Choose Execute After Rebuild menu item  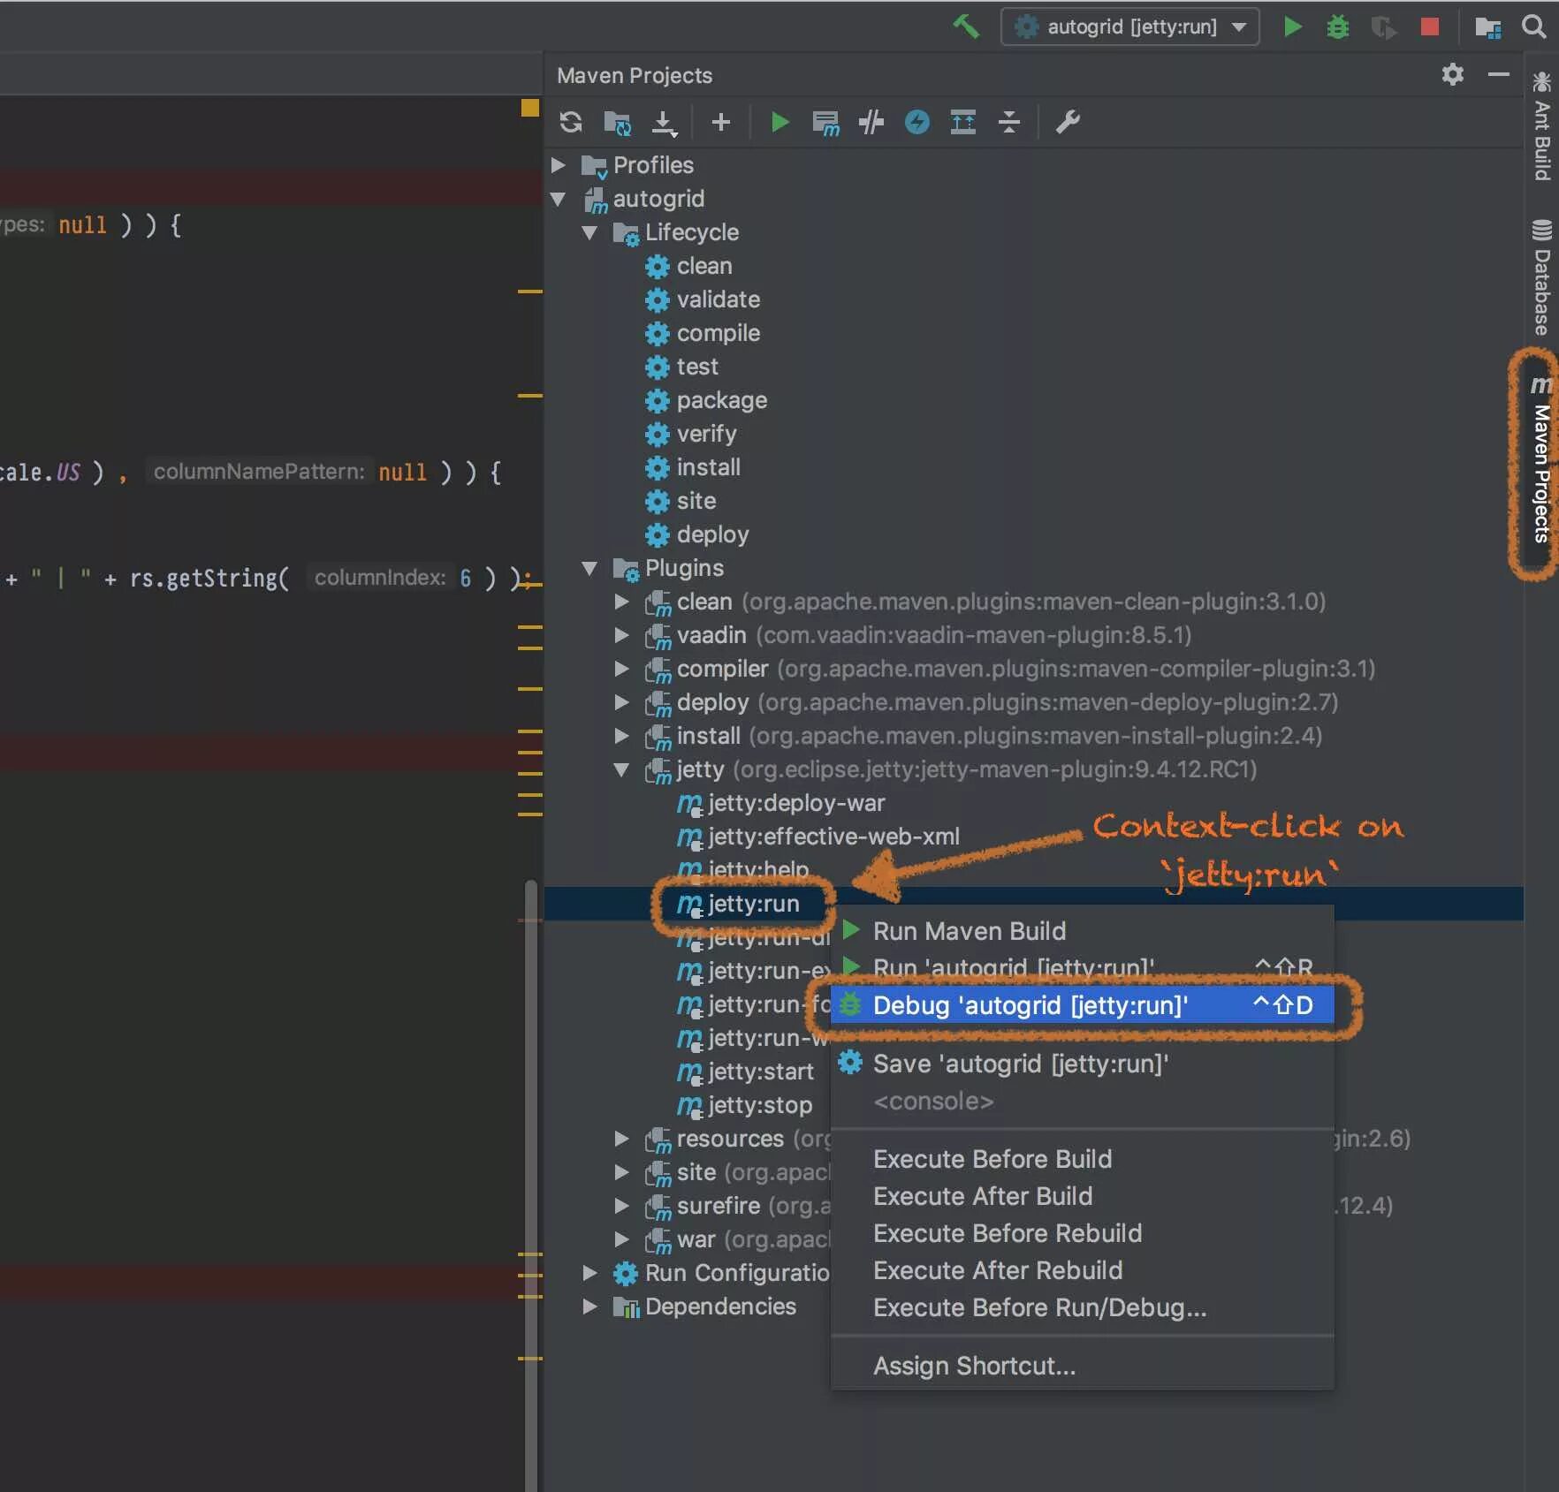(x=1083, y=1270)
